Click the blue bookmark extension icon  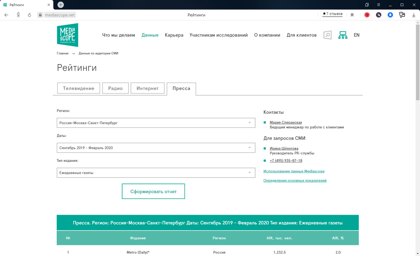[390, 15]
